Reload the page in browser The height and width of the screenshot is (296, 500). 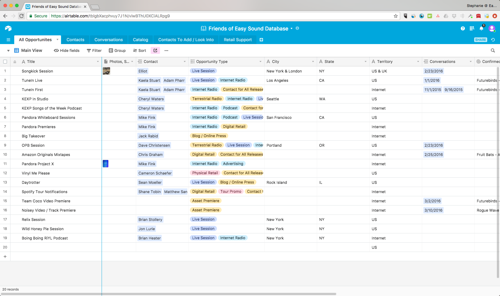coord(21,16)
